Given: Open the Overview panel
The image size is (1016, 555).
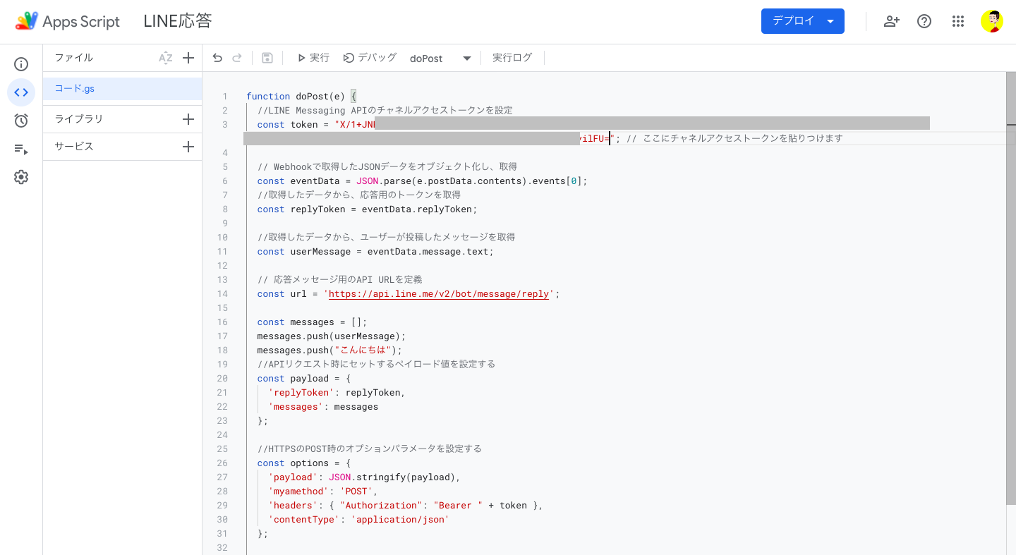Looking at the screenshot, I should pyautogui.click(x=20, y=63).
